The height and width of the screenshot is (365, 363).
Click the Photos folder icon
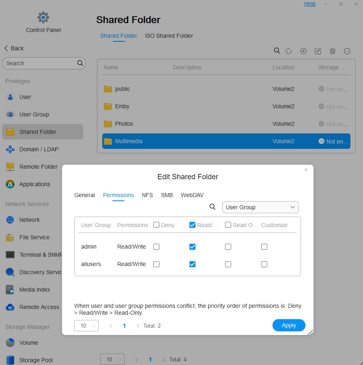point(108,124)
